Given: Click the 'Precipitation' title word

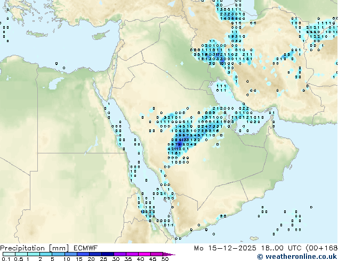Looking at the screenshot, I should 22,248.
